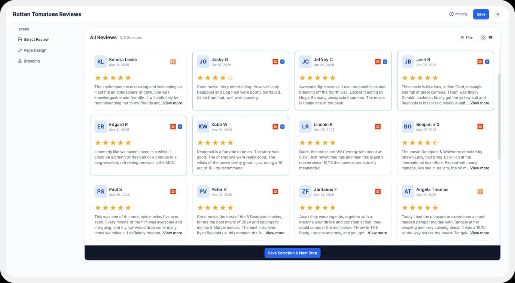
Task: Switch to list view layout
Action: click(x=490, y=37)
